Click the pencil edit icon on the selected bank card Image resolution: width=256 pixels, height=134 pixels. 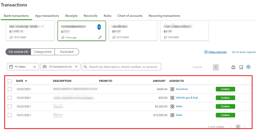coord(100,37)
